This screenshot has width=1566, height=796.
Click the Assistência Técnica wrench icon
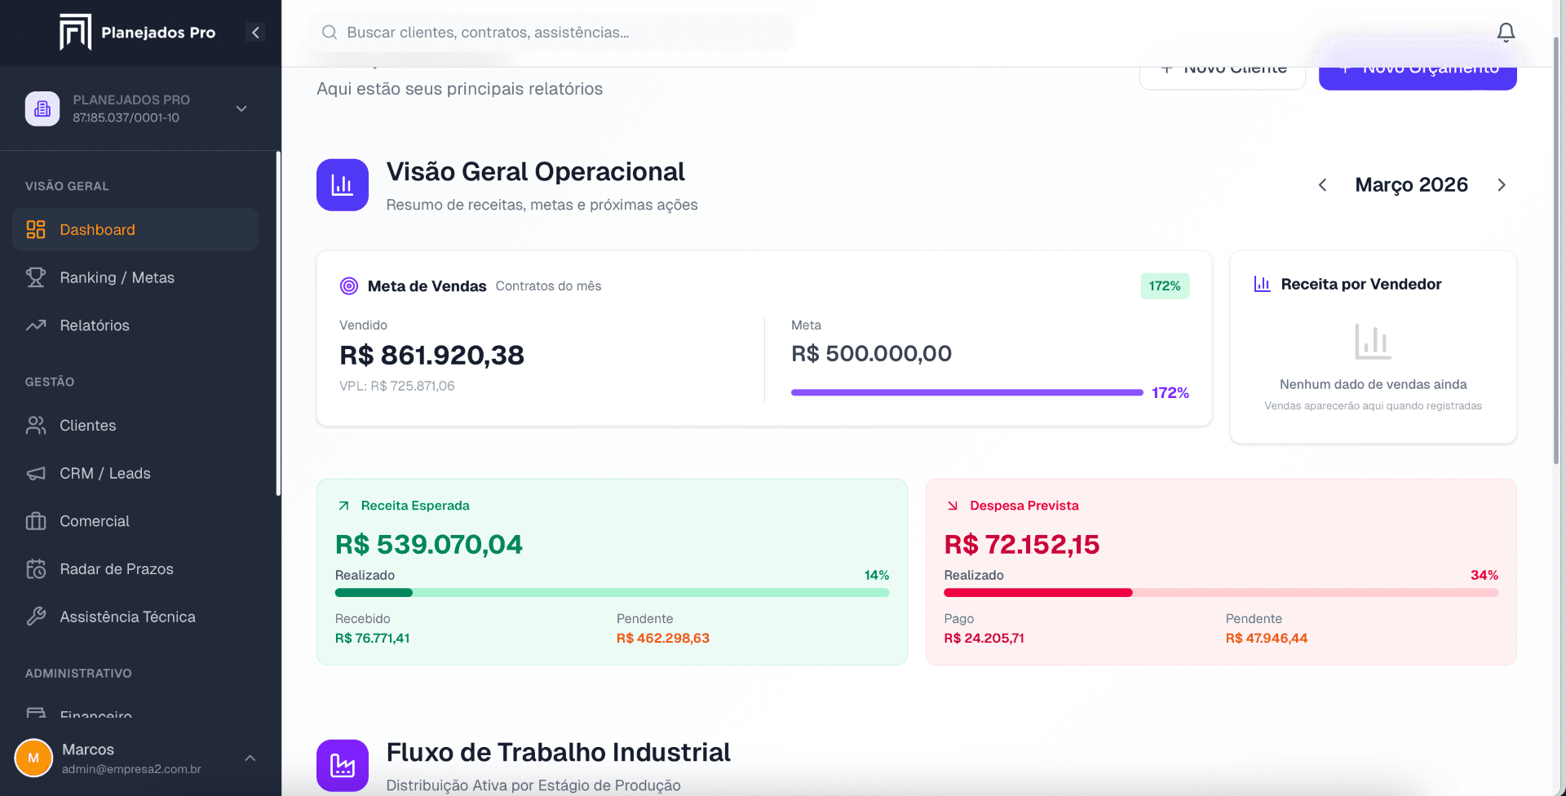[36, 617]
